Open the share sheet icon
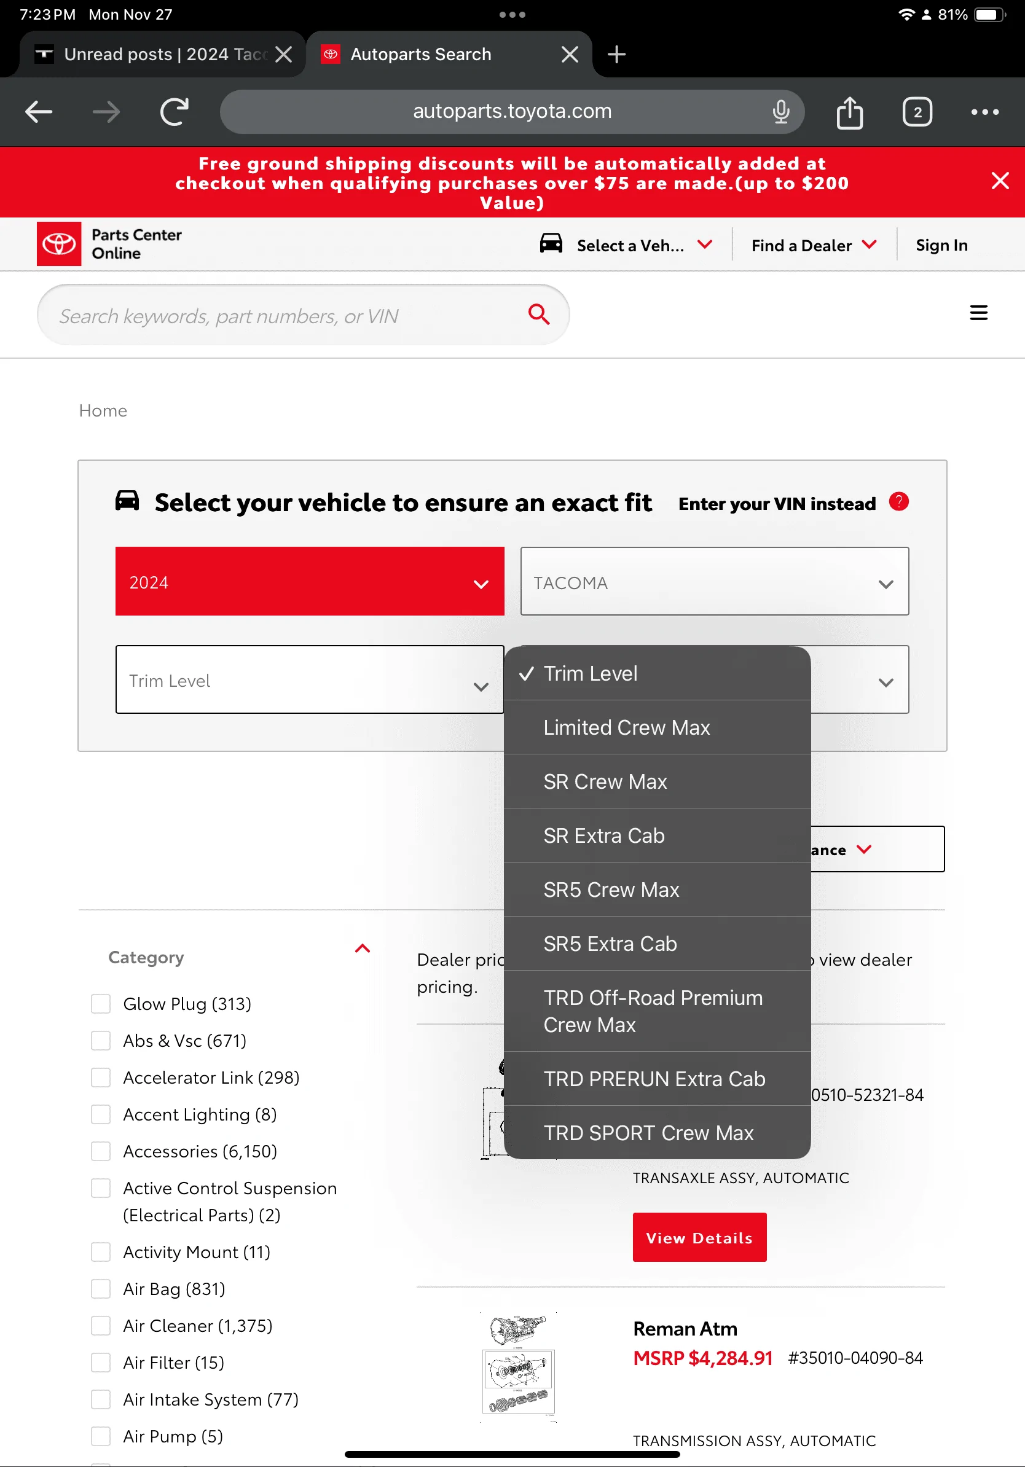The width and height of the screenshot is (1025, 1467). (x=849, y=112)
